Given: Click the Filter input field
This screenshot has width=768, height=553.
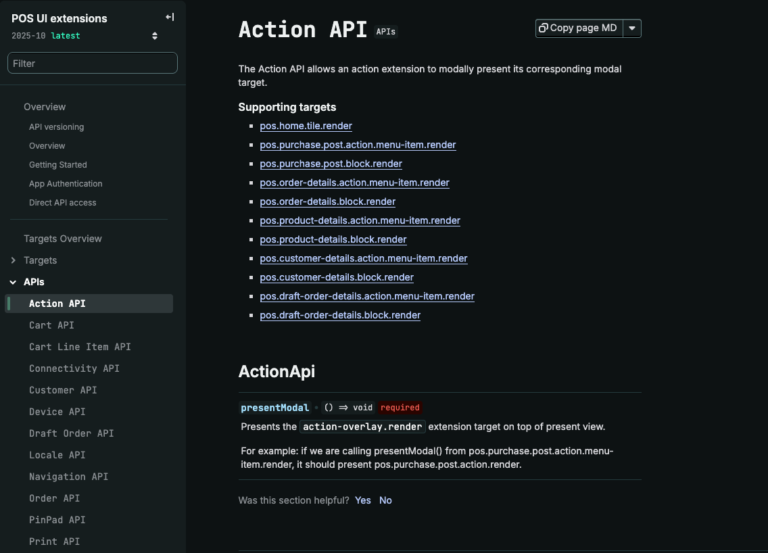Looking at the screenshot, I should coord(93,63).
